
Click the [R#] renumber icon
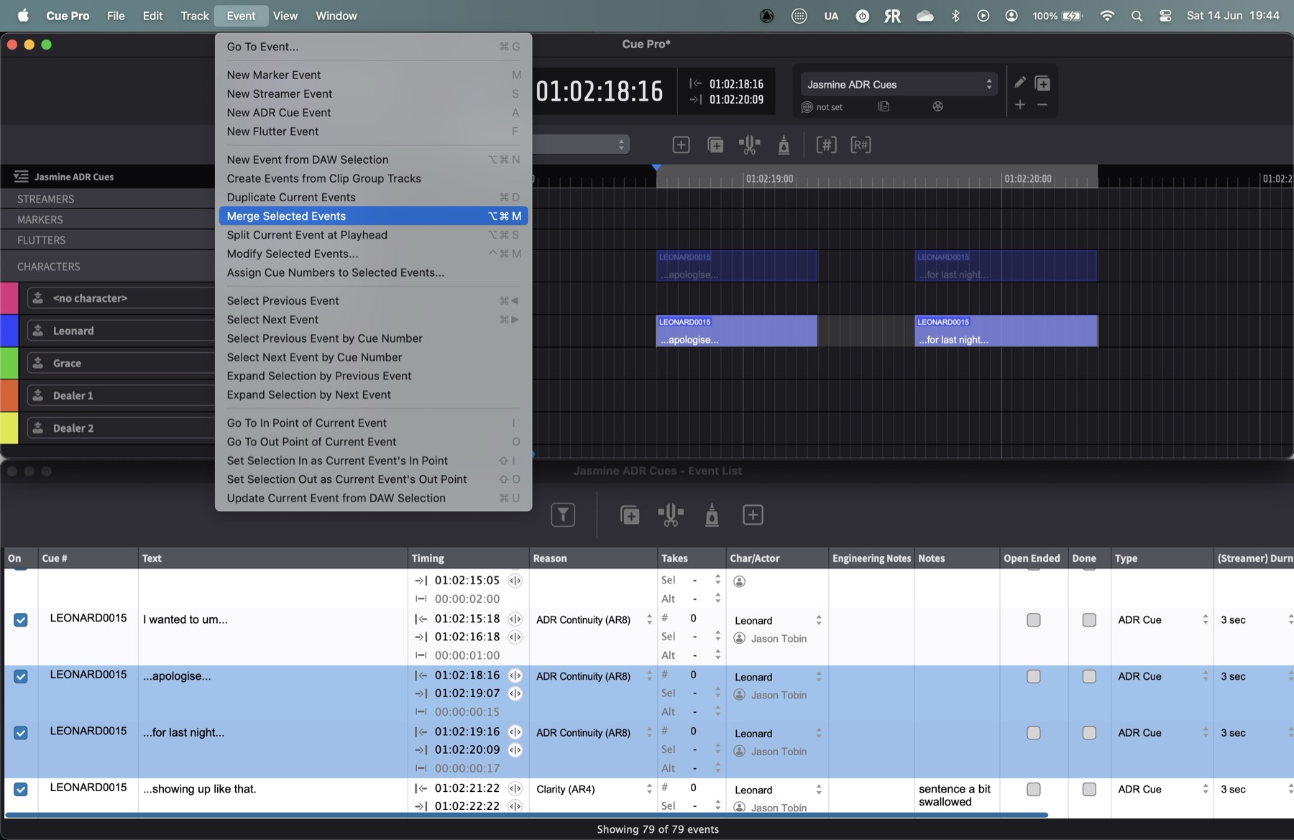coord(861,145)
